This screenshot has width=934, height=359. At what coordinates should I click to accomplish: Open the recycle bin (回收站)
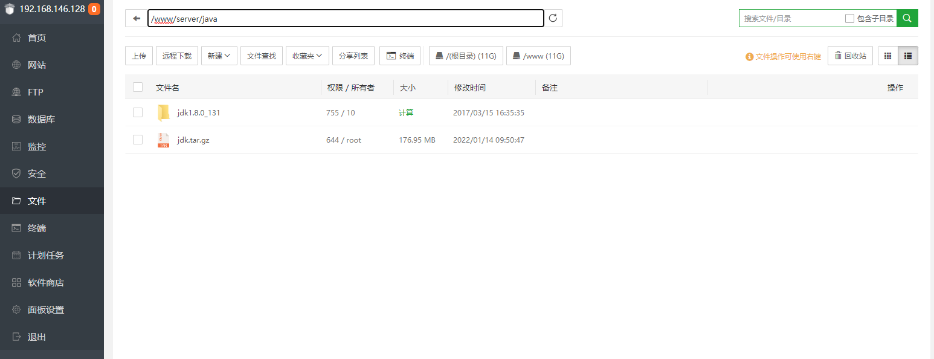850,56
